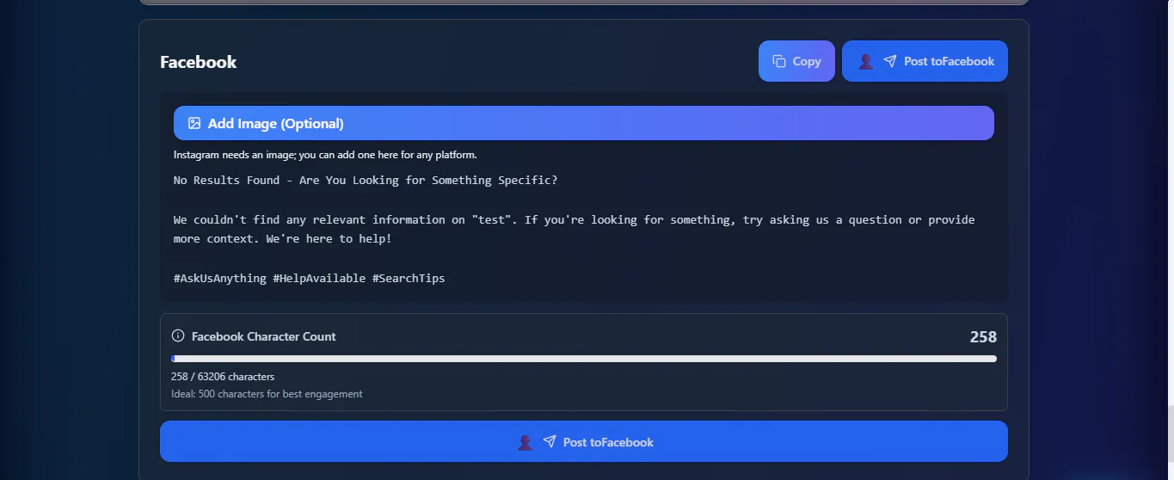Click the 'Facebook Character Count' label
This screenshot has width=1174, height=480.
pyautogui.click(x=264, y=336)
